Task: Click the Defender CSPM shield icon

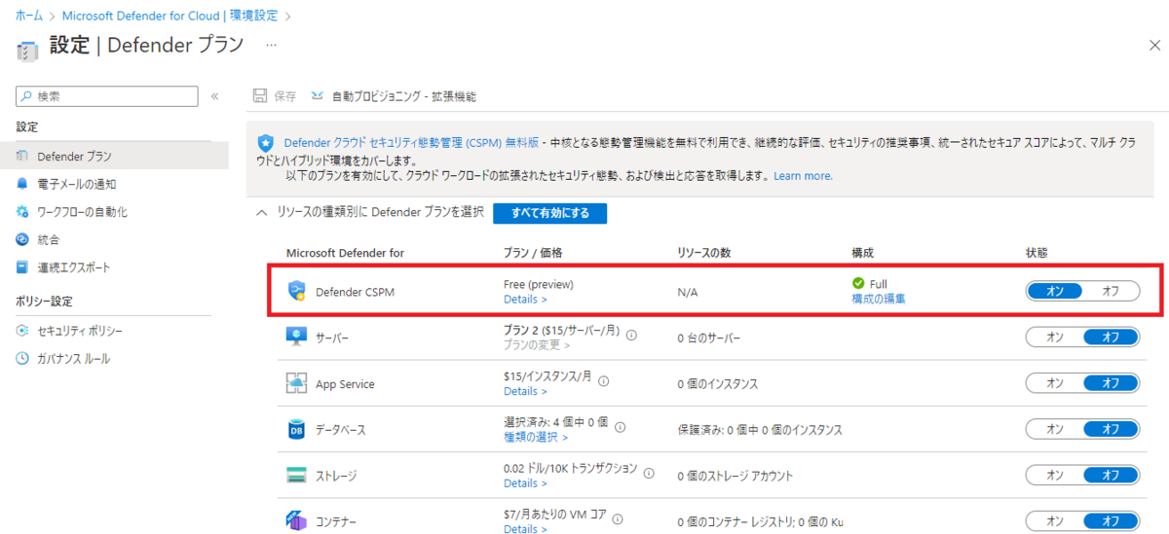Action: pos(297,291)
